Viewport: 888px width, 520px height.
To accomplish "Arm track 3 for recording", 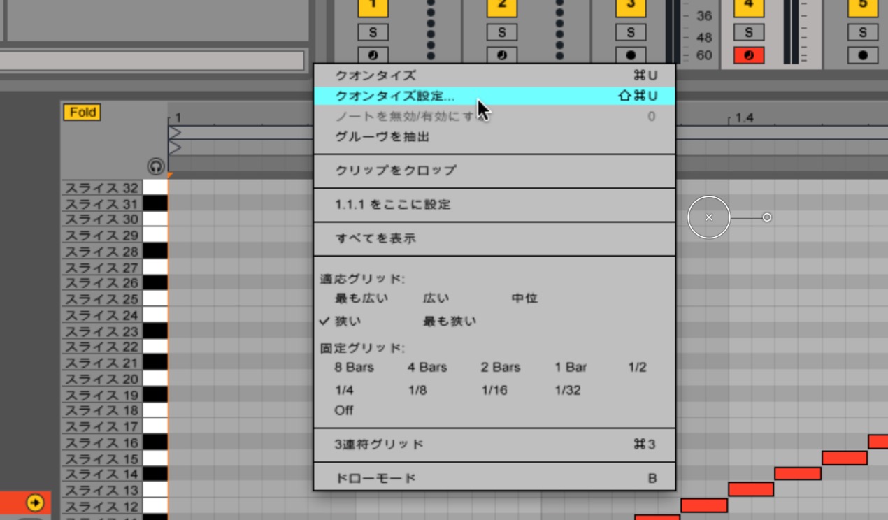I will point(631,55).
